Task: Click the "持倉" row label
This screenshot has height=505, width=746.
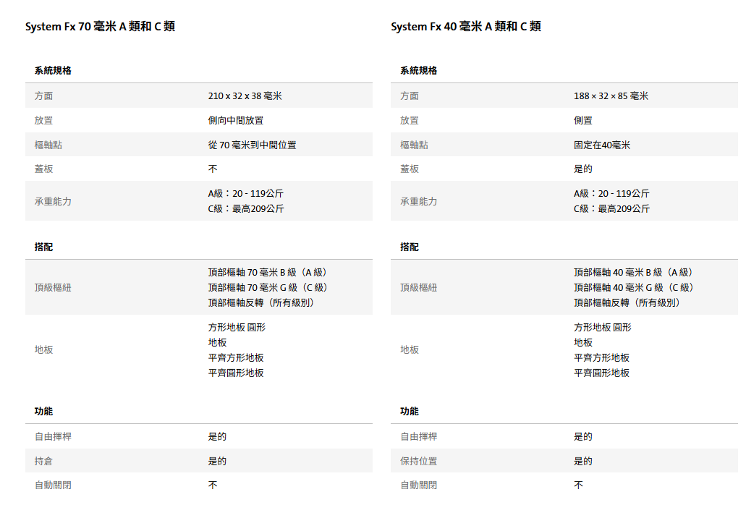Action: click(43, 462)
